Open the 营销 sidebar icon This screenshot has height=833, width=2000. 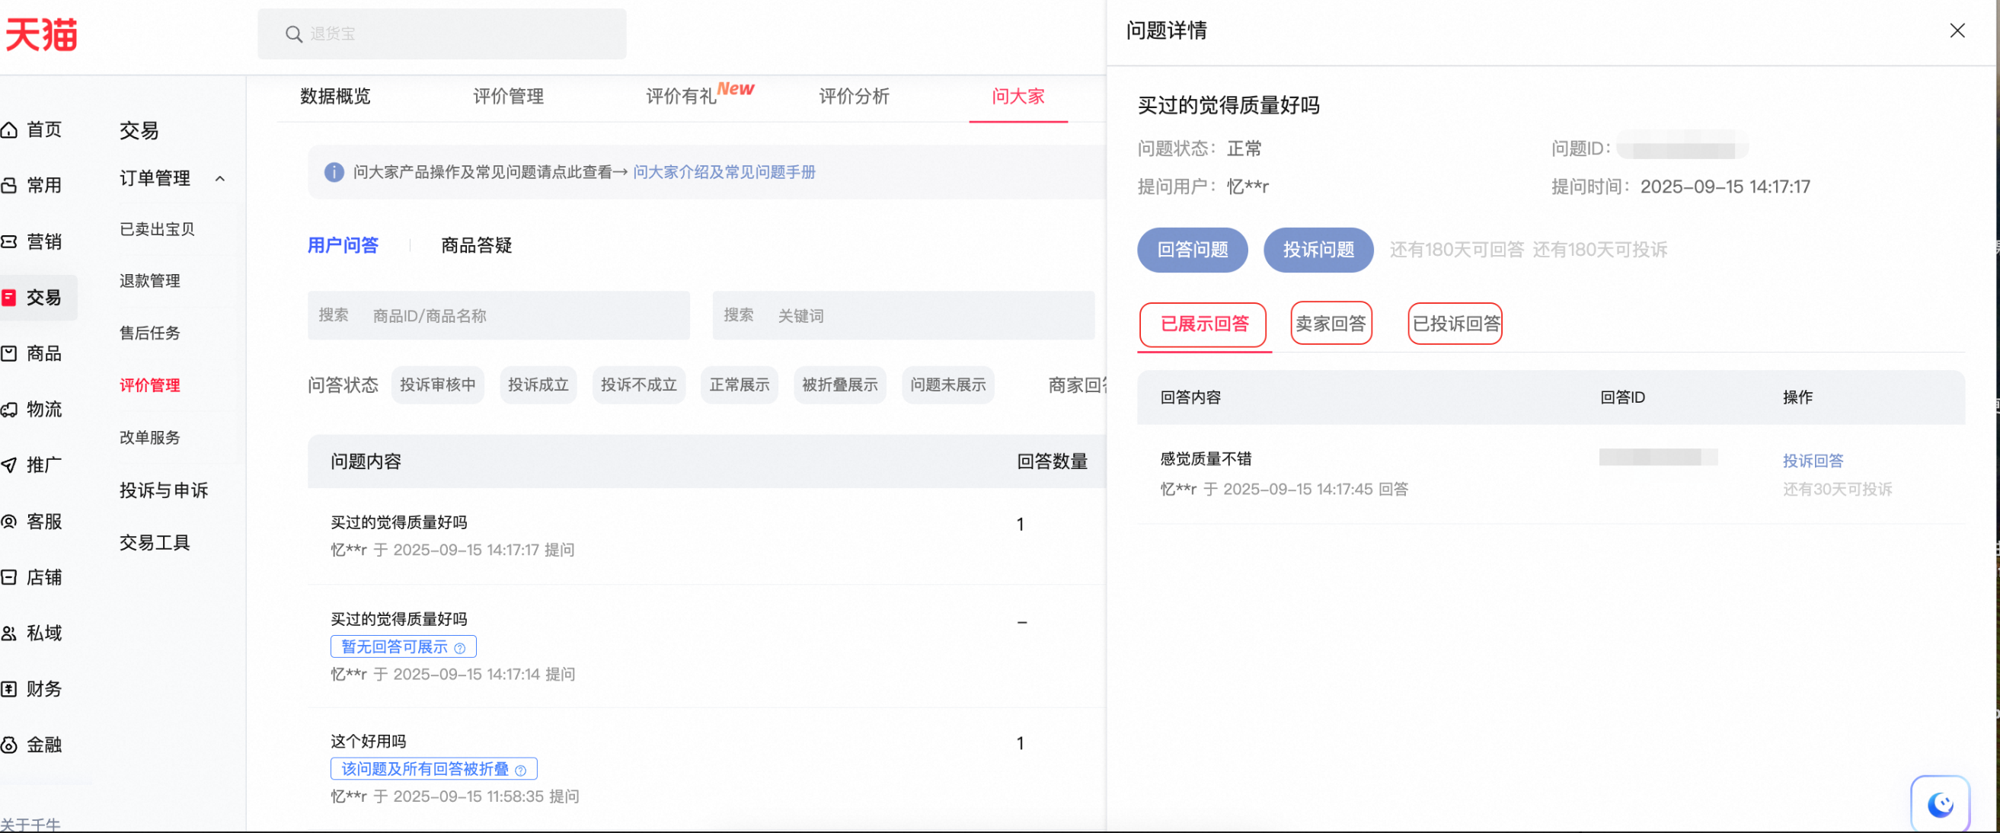(9, 241)
